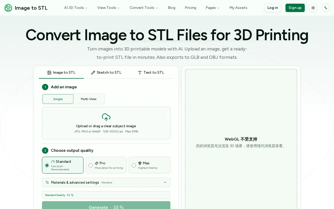The height and width of the screenshot is (209, 334).
Task: Click the credits coin icon beside Standard Quality
Action: pos(72,195)
